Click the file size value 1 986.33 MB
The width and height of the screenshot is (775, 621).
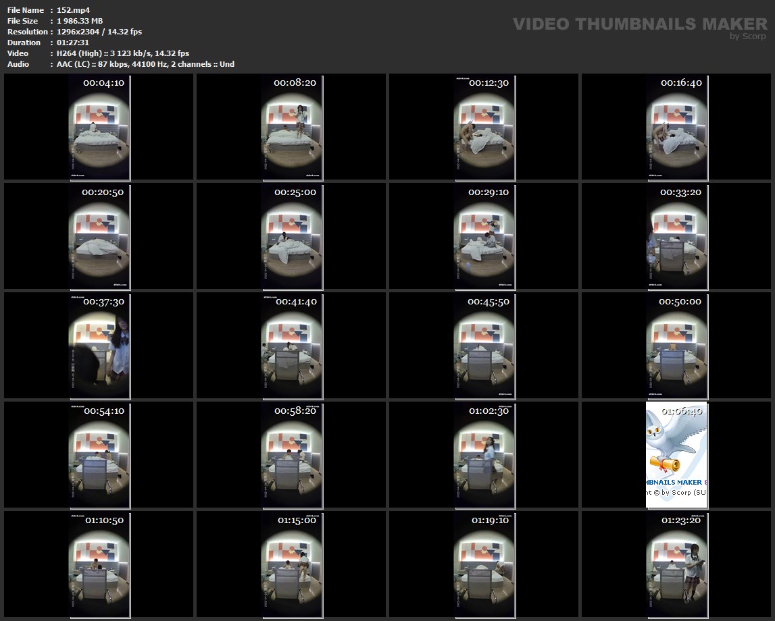[x=80, y=21]
